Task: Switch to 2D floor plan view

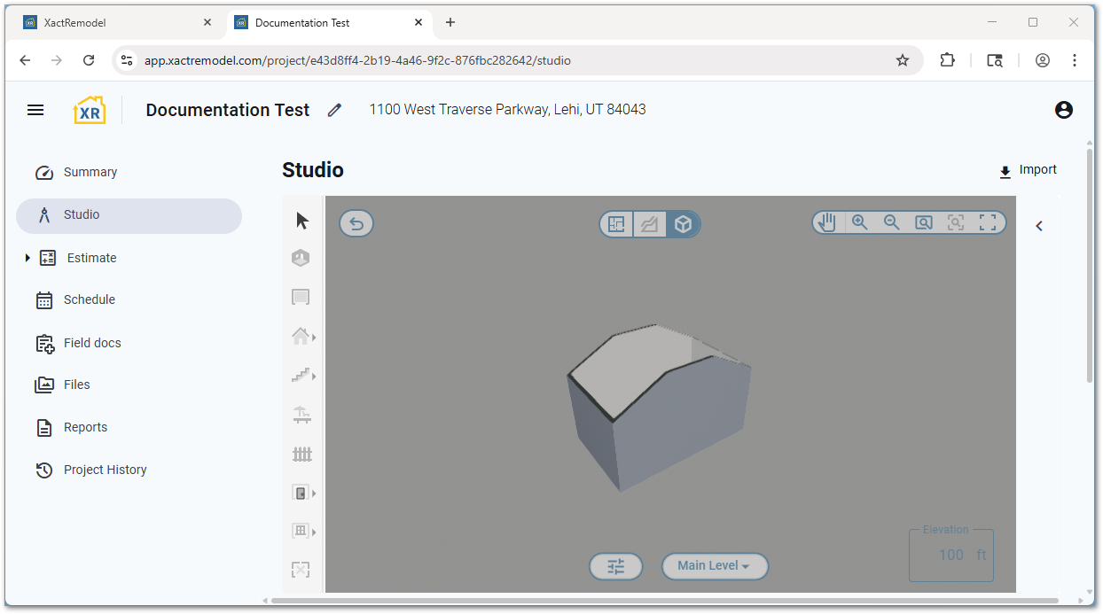Action: tap(617, 224)
